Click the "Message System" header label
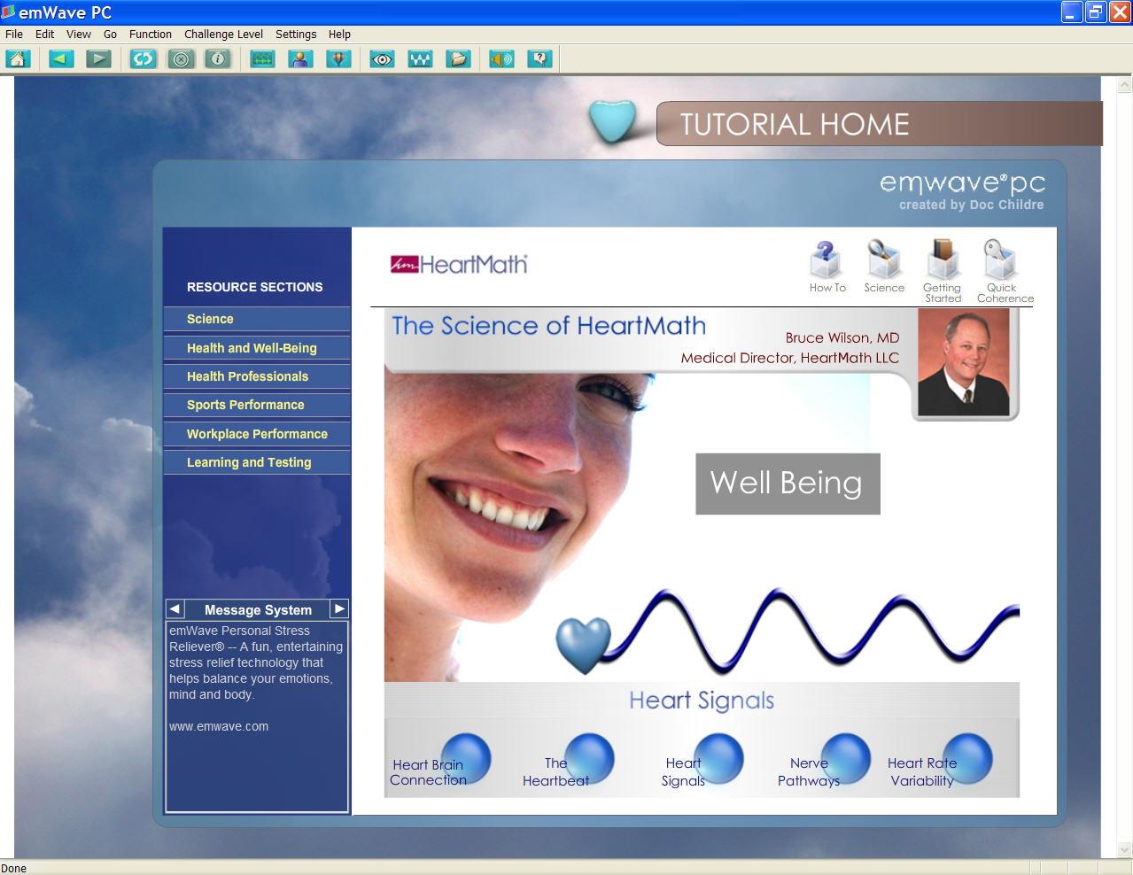 [258, 610]
